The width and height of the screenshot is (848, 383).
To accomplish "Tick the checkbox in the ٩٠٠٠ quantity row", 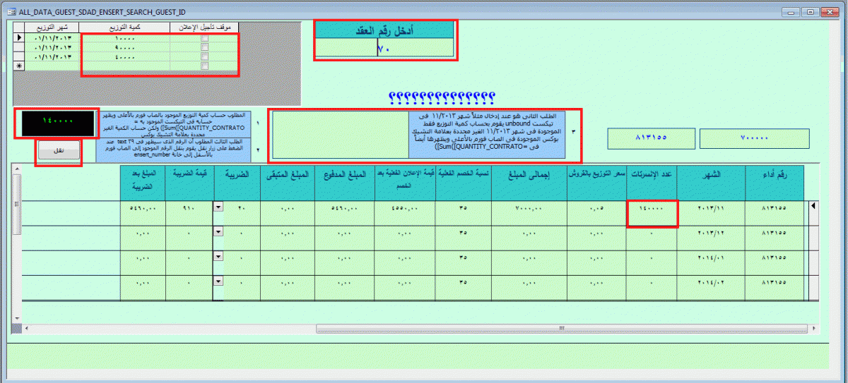I will 204,47.
